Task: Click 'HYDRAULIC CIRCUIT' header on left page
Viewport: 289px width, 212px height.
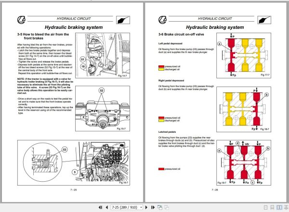Action: tap(74, 19)
